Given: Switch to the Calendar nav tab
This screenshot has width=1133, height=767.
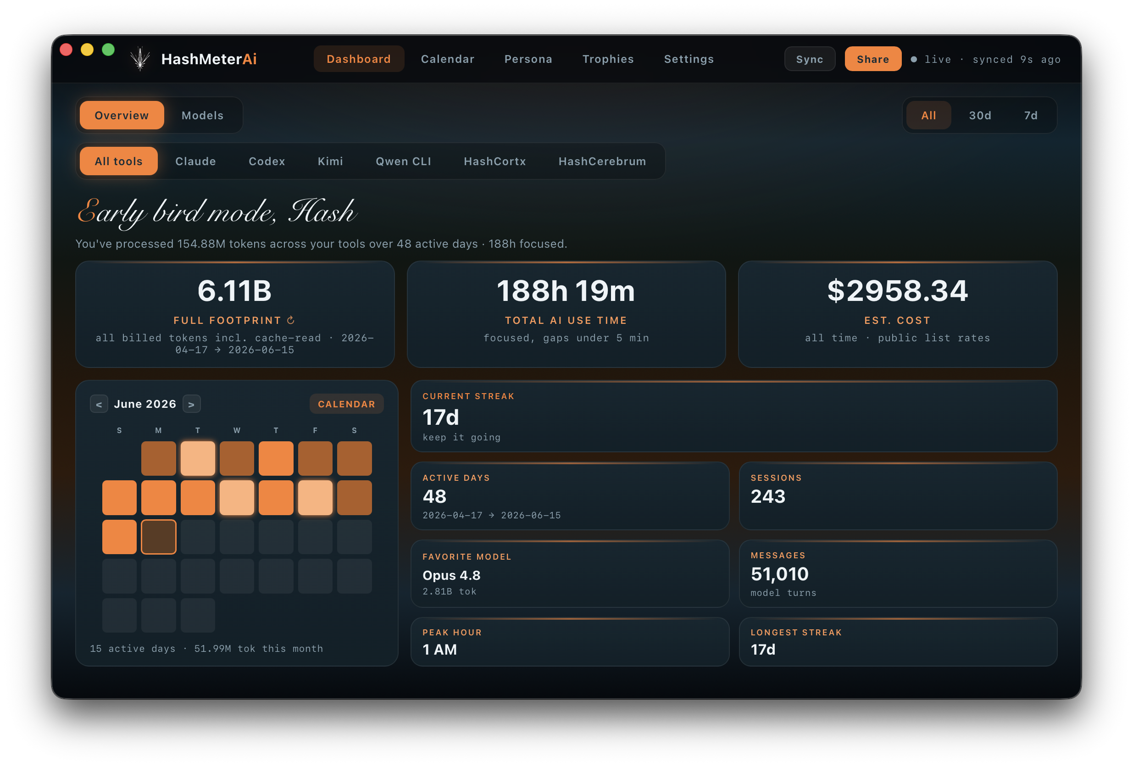Looking at the screenshot, I should click(x=448, y=59).
